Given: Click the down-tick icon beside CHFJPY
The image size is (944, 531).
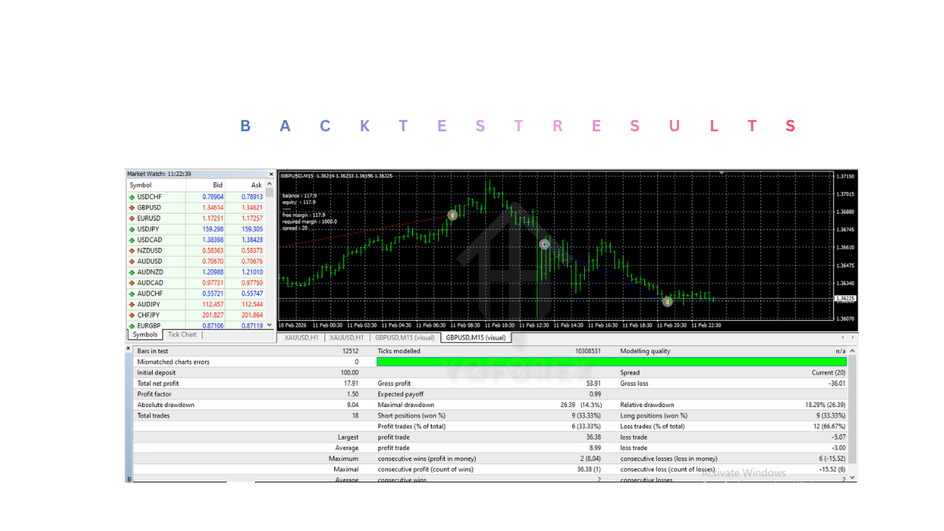Looking at the screenshot, I should coord(133,314).
